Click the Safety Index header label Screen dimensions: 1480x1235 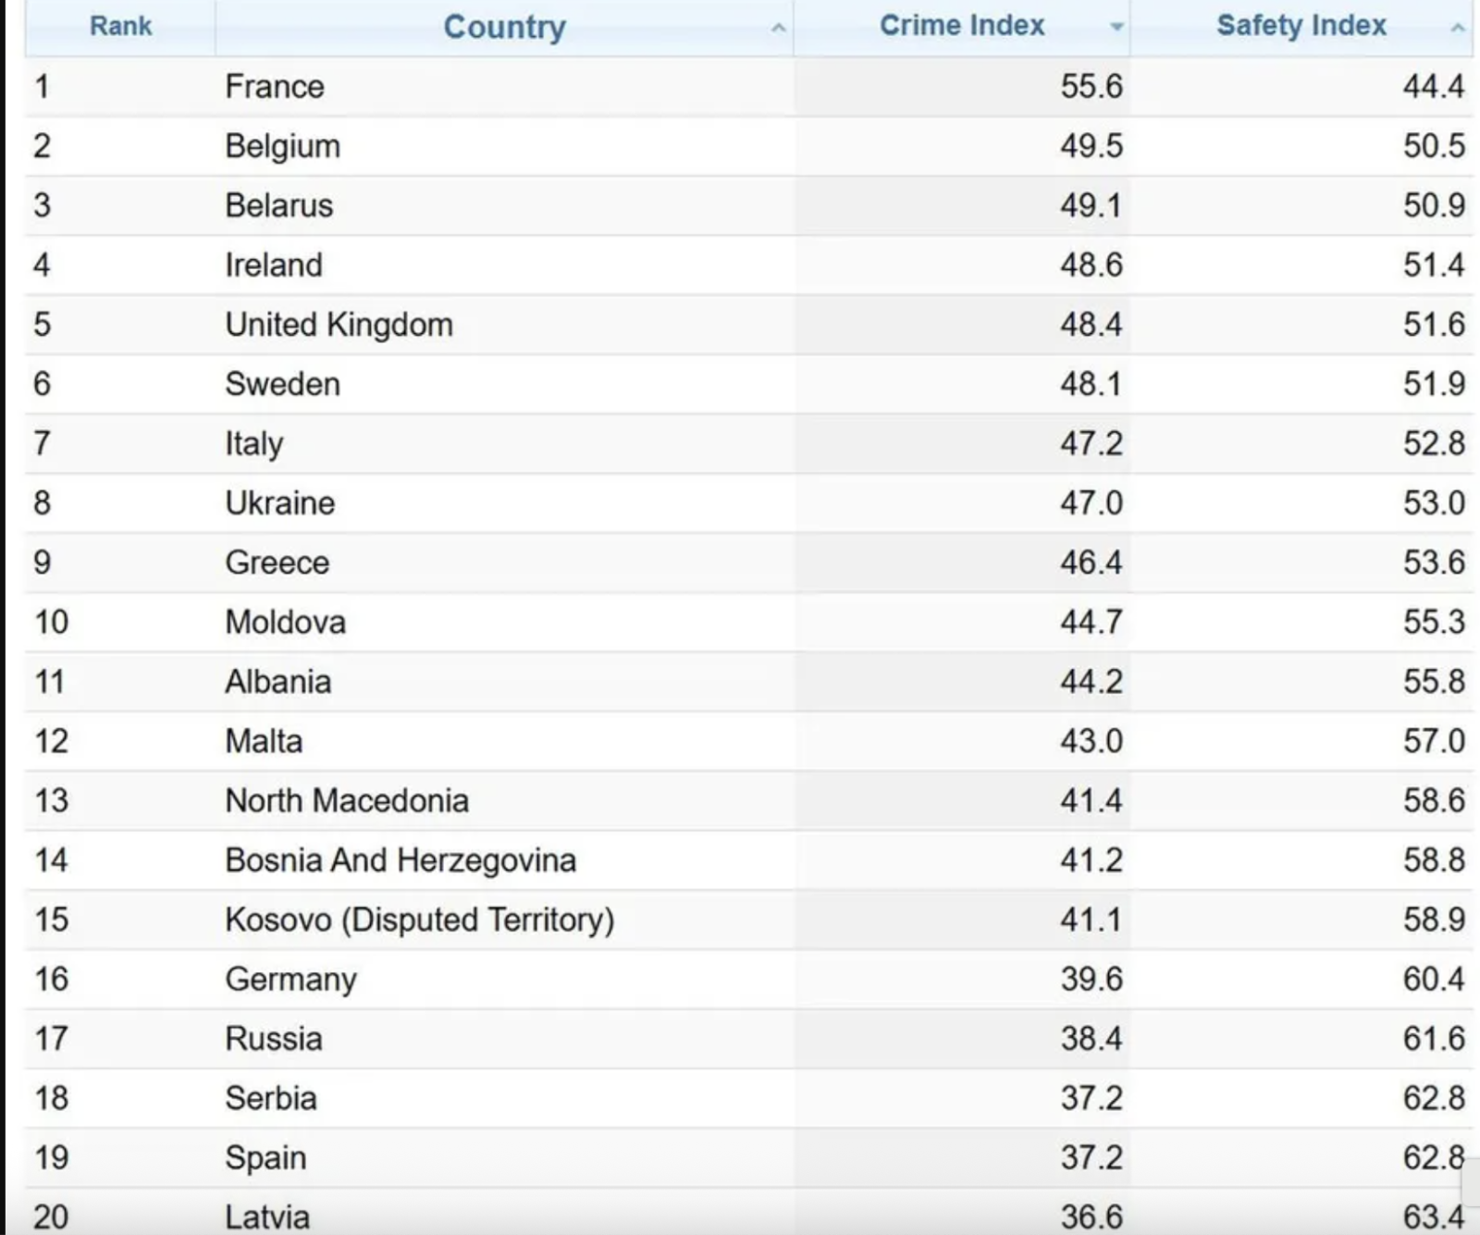click(x=1301, y=25)
